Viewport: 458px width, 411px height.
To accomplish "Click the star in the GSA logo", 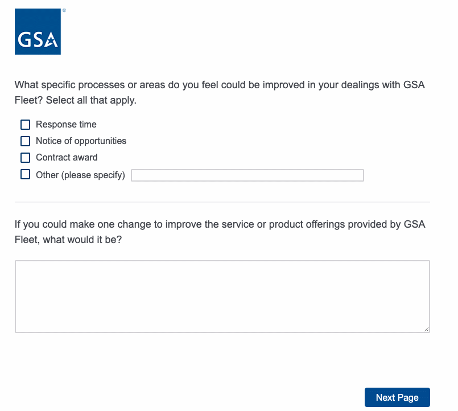I will pyautogui.click(x=52, y=40).
